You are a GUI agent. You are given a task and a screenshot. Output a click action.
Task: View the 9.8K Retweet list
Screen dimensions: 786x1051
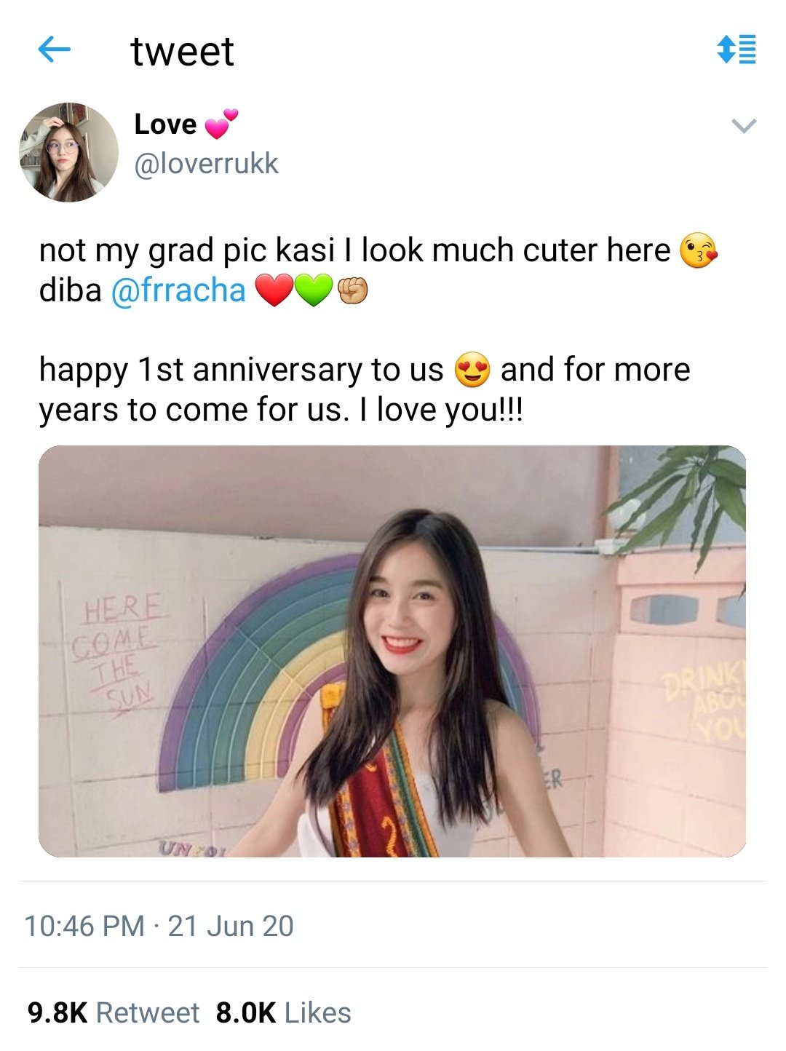pos(114,1012)
